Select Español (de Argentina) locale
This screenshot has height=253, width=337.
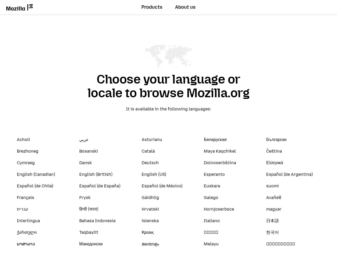(289, 174)
